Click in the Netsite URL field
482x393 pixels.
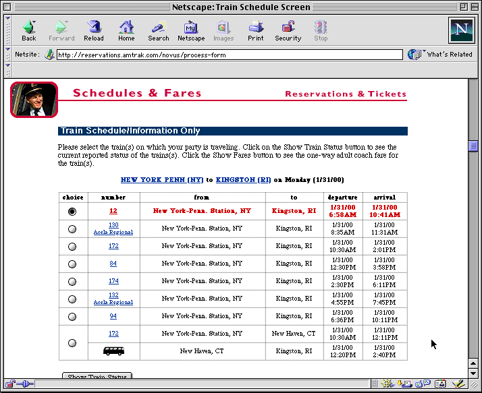(x=230, y=55)
